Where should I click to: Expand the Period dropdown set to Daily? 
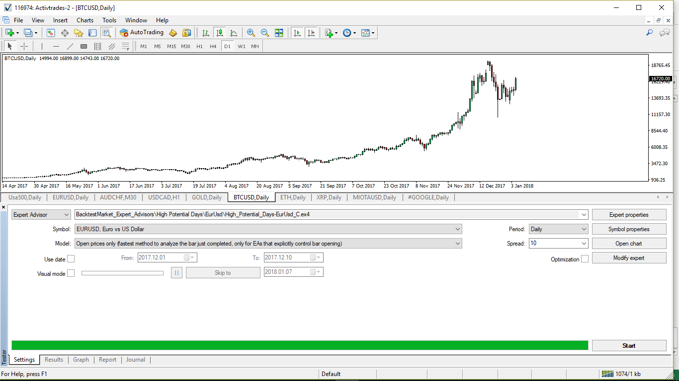(558, 229)
